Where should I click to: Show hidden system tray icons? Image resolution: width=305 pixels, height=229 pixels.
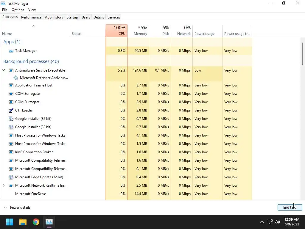coord(262,222)
